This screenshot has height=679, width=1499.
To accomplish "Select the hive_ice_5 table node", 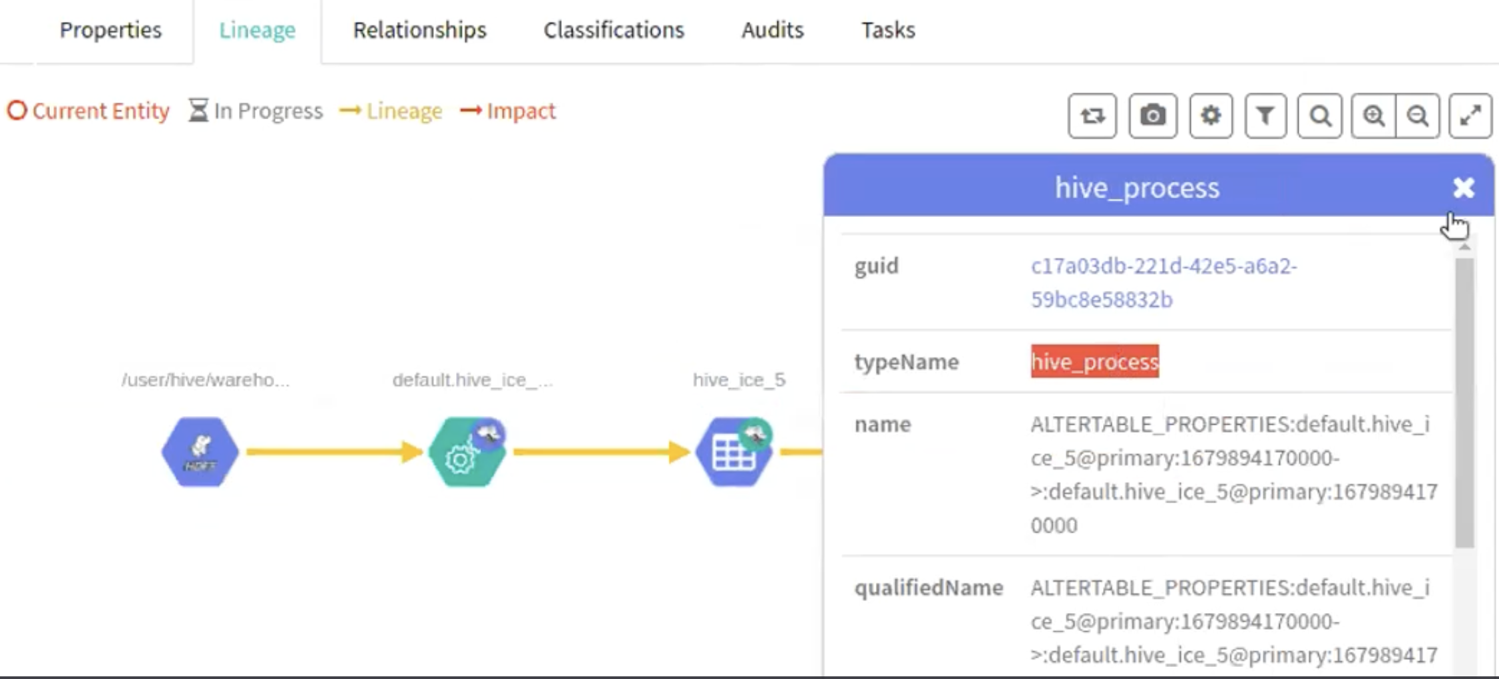I will tap(734, 453).
